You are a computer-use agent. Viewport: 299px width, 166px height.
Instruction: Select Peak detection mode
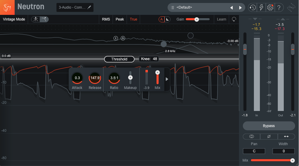pyautogui.click(x=120, y=19)
